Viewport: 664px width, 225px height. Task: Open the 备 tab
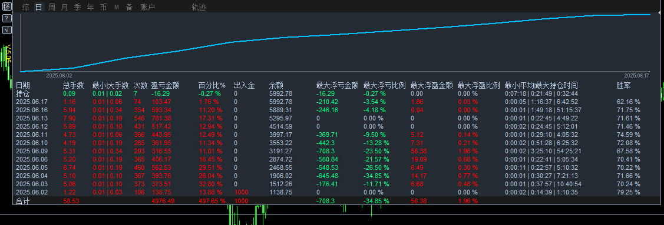(129, 7)
